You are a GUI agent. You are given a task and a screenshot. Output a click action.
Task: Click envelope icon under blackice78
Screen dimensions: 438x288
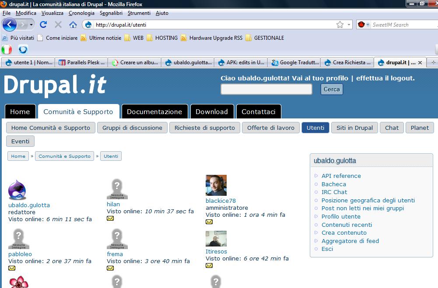(209, 222)
